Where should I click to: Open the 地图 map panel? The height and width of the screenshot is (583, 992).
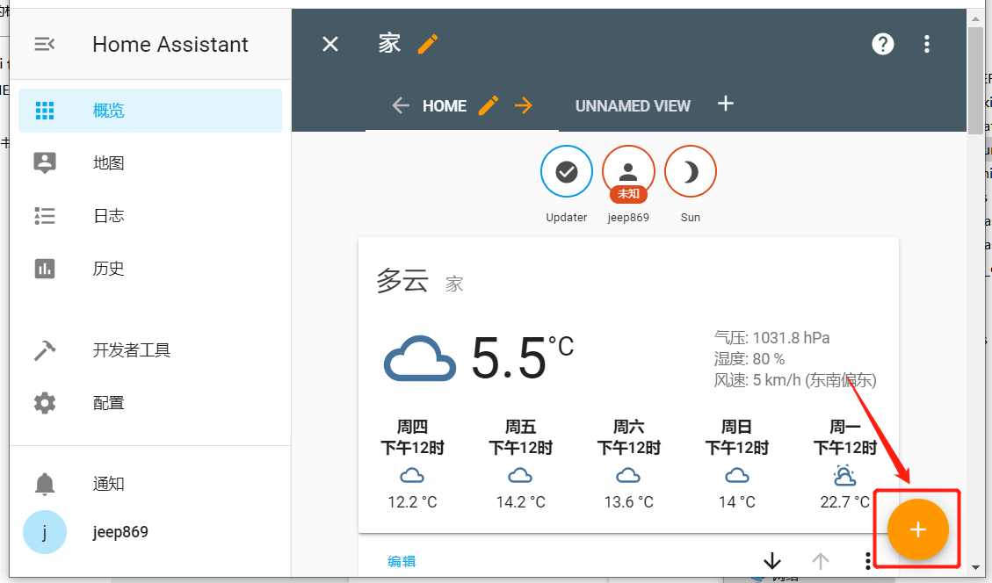(150, 163)
